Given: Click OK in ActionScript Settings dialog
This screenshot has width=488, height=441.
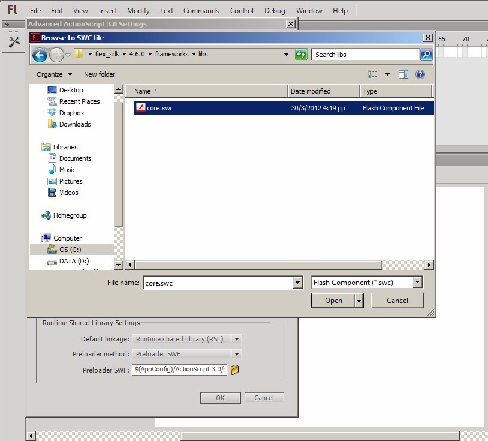Looking at the screenshot, I should pyautogui.click(x=221, y=398).
